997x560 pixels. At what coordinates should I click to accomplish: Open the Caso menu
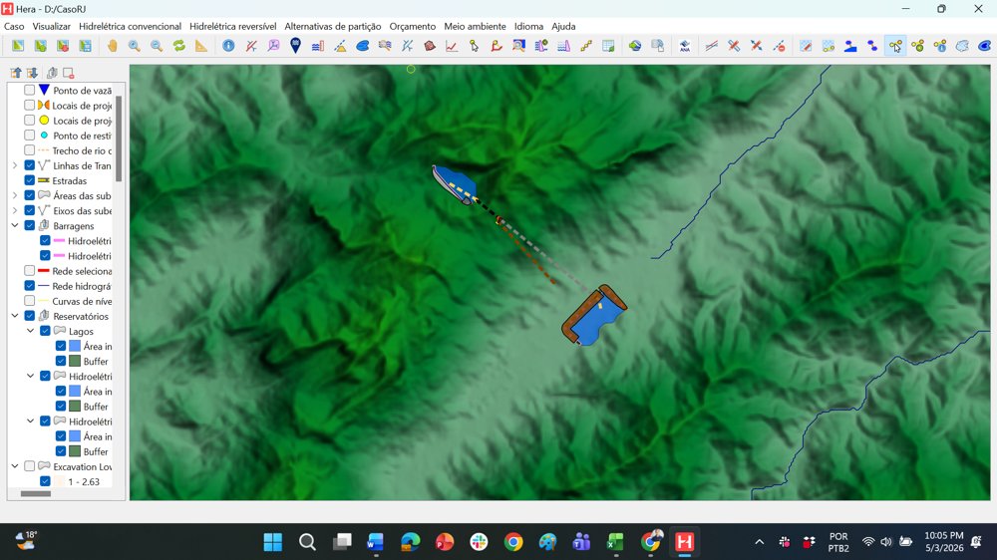tap(14, 26)
